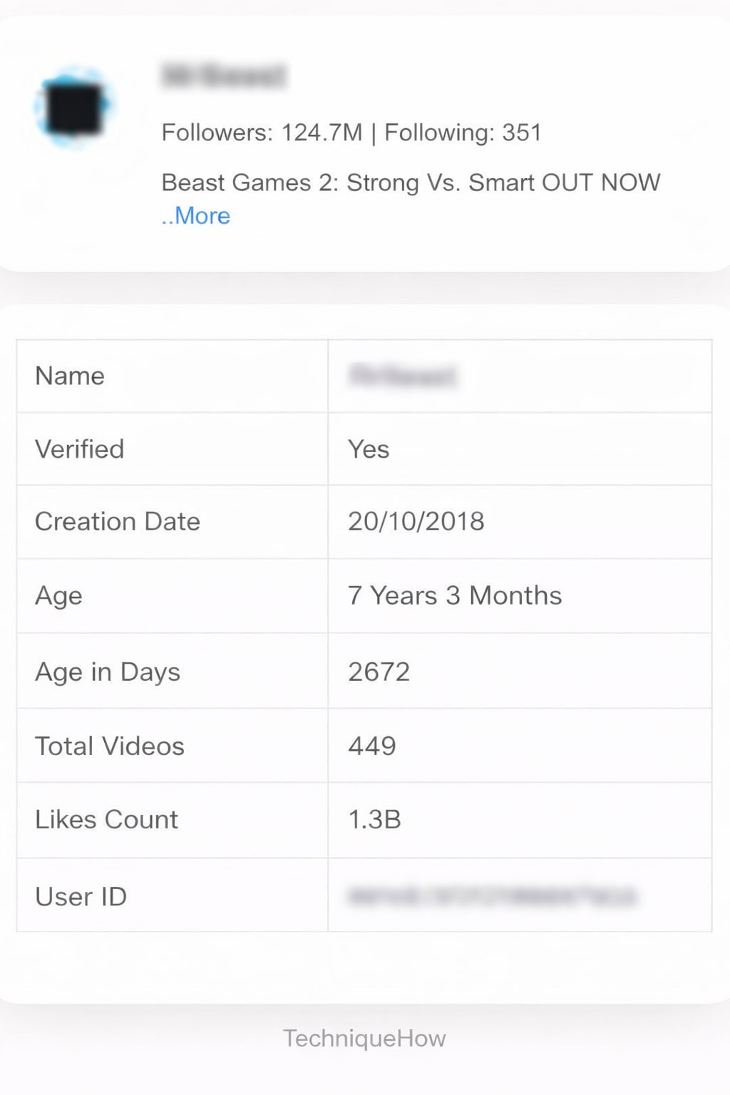Expand the bio with ..More link
This screenshot has width=730, height=1095.
click(x=196, y=216)
